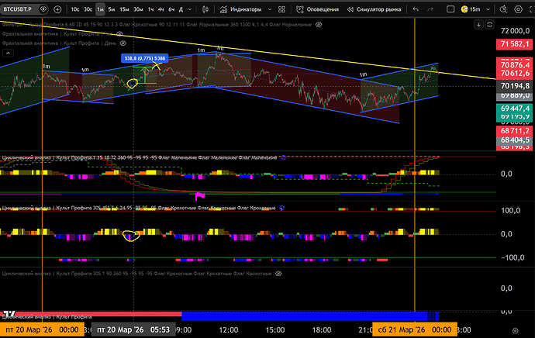Switch to the 5m timeframe
The height and width of the screenshot is (338, 535).
coord(112,9)
